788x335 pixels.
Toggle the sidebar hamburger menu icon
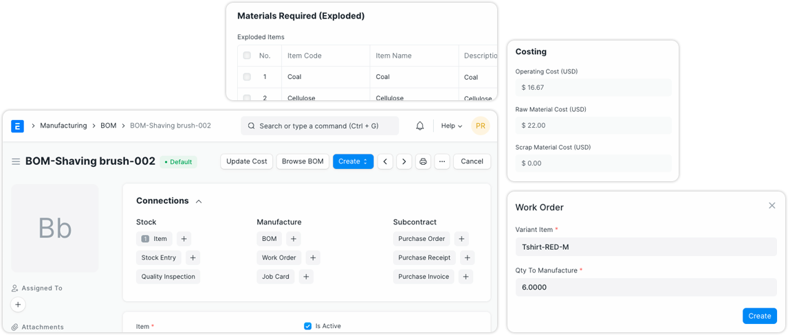click(16, 161)
